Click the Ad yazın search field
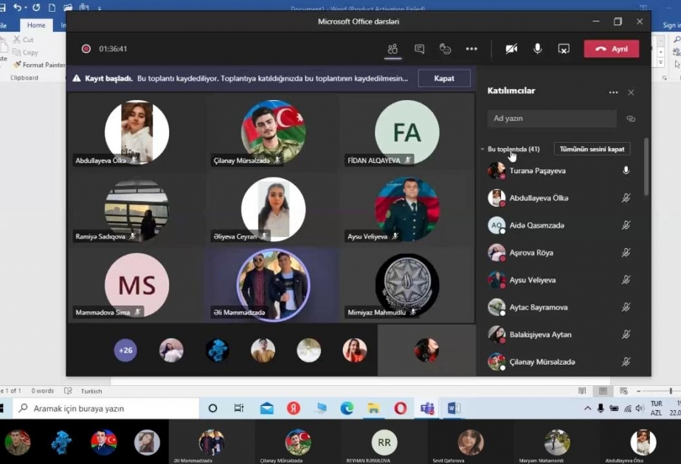 pos(552,119)
